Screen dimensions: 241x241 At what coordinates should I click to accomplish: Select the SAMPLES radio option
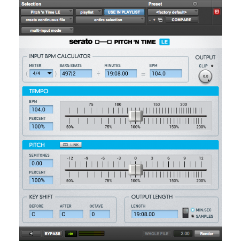pyautogui.click(x=192, y=216)
